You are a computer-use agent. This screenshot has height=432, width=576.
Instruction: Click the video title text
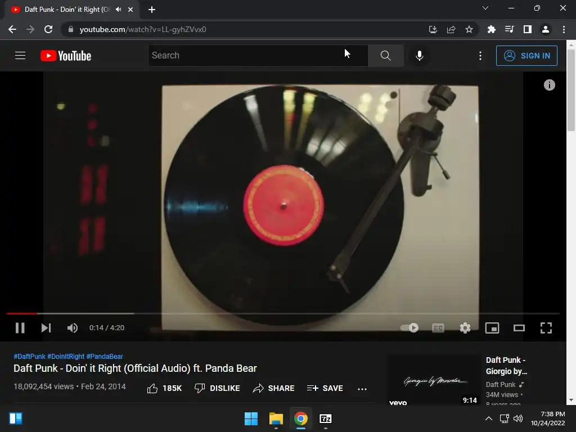(x=135, y=368)
